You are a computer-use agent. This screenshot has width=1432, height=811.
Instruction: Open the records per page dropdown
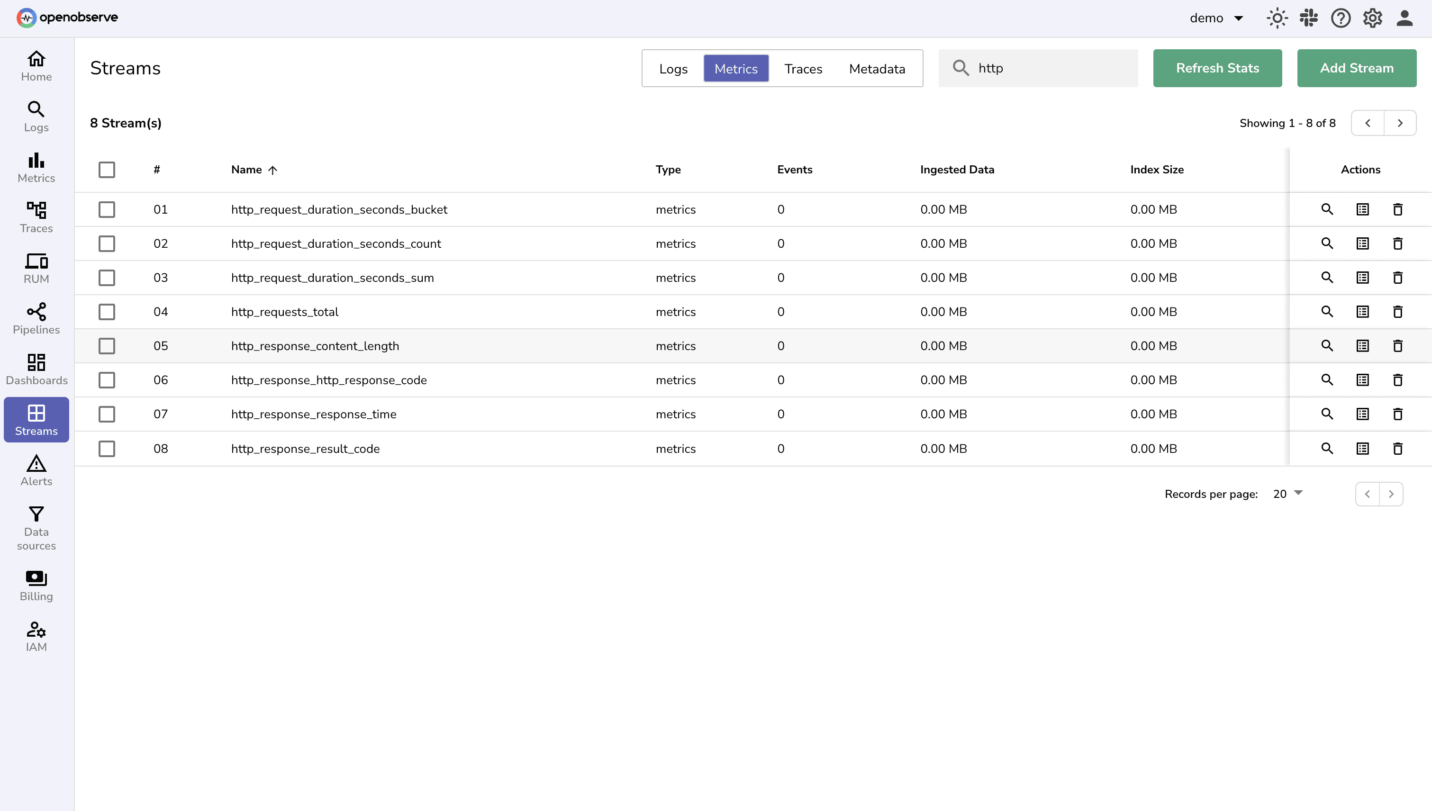pos(1287,494)
